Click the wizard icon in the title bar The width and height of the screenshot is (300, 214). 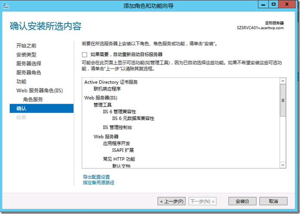tap(6, 6)
